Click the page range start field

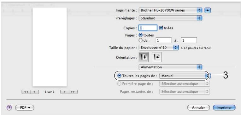[x=163, y=40]
